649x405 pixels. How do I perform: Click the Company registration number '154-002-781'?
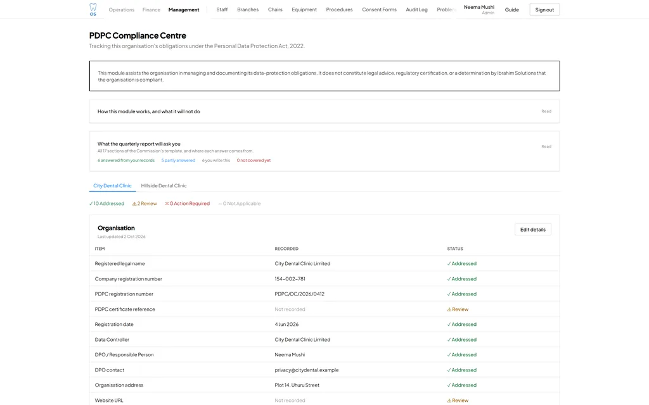[290, 279]
